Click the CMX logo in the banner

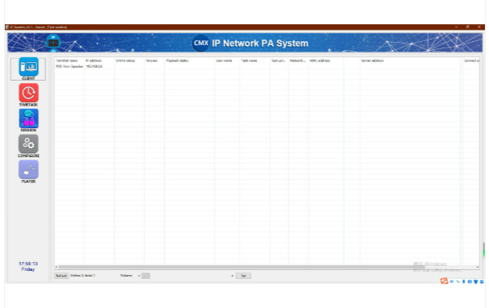(x=201, y=43)
